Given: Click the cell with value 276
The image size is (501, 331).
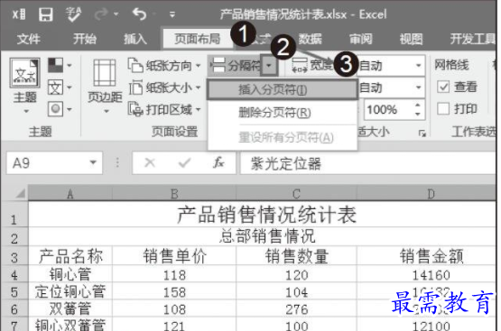Looking at the screenshot, I should coord(296,309).
